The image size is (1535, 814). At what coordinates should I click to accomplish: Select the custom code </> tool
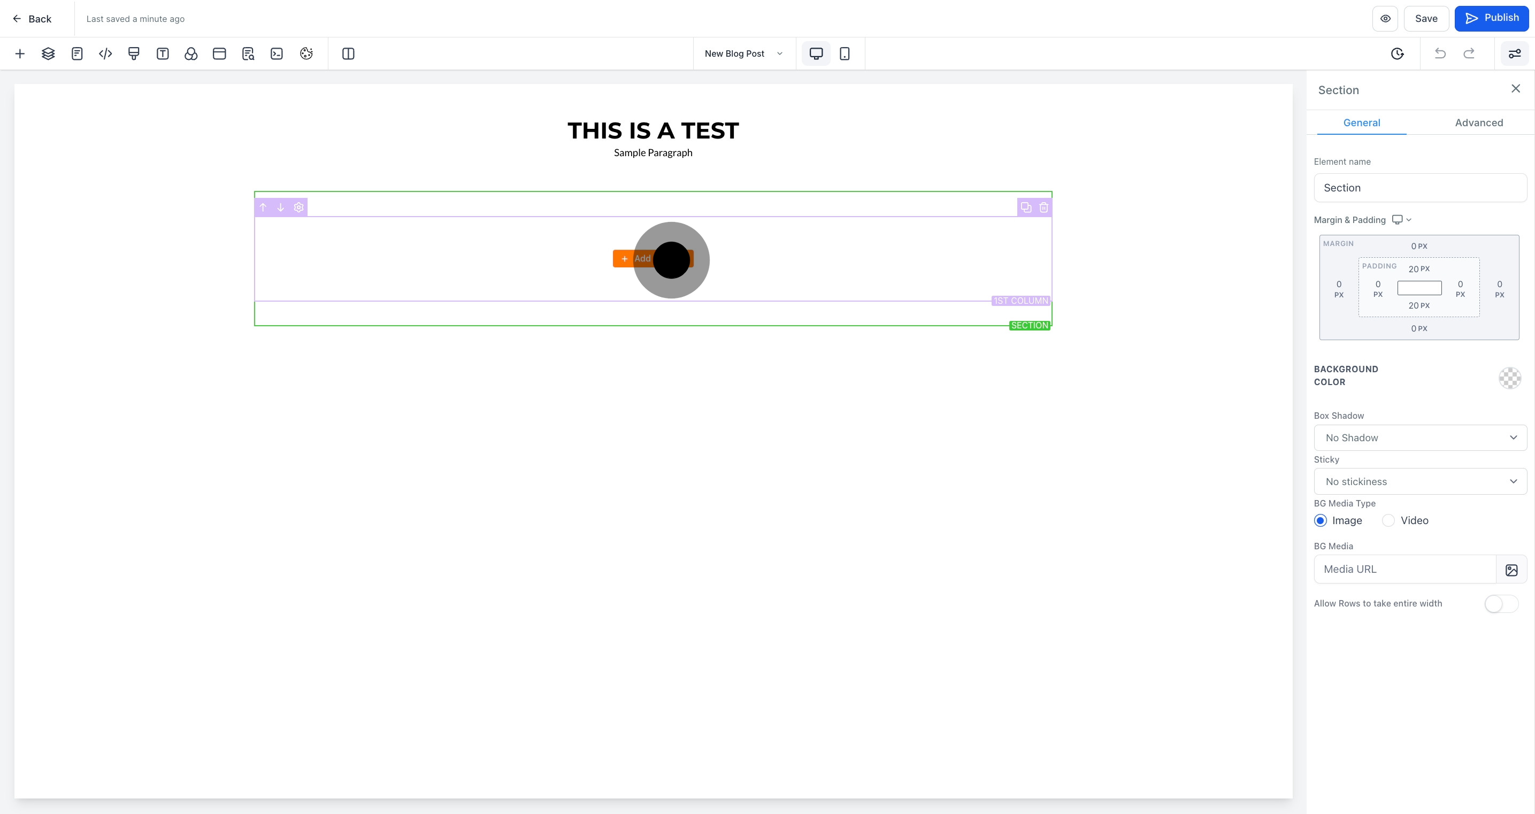click(105, 53)
